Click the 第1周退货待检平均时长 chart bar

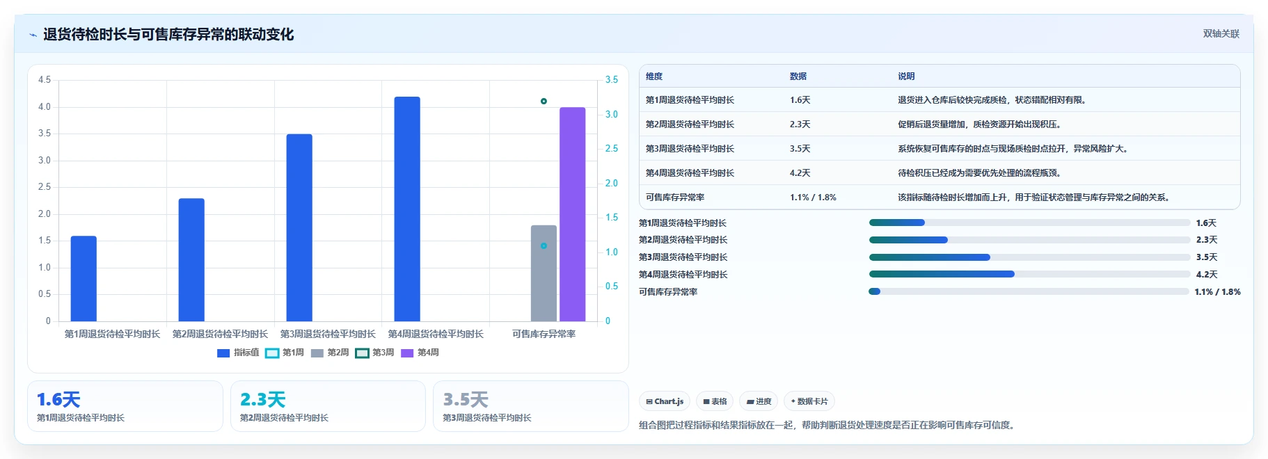coord(84,278)
